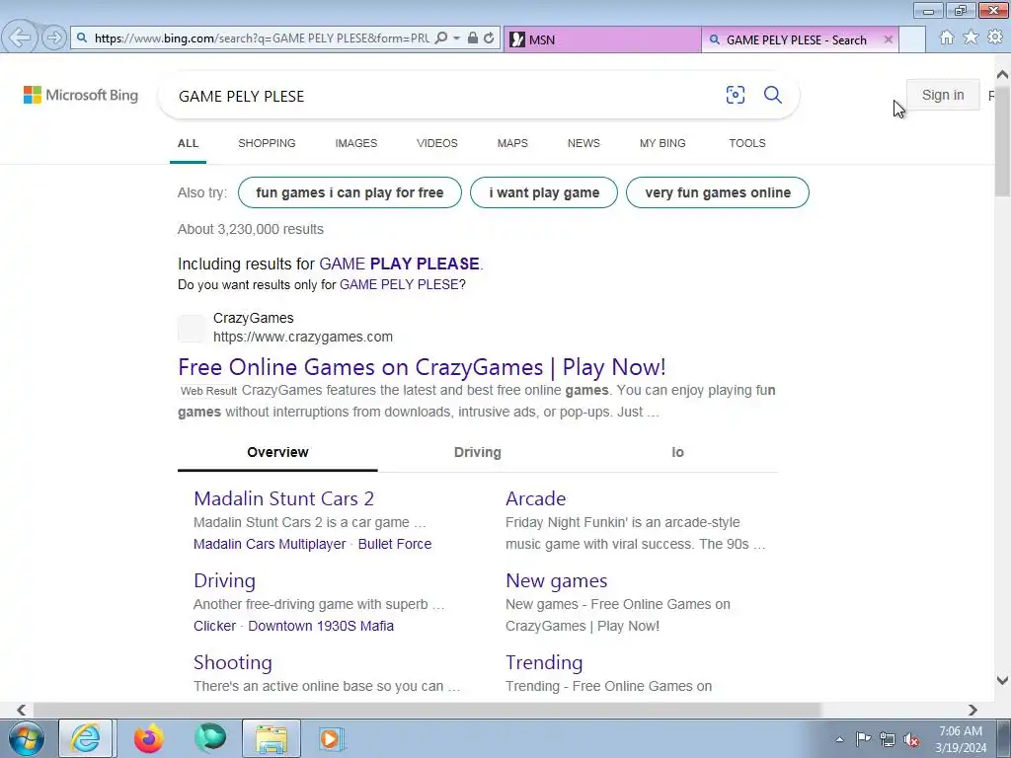Show hidden system tray icons
The height and width of the screenshot is (758, 1011).
[839, 739]
